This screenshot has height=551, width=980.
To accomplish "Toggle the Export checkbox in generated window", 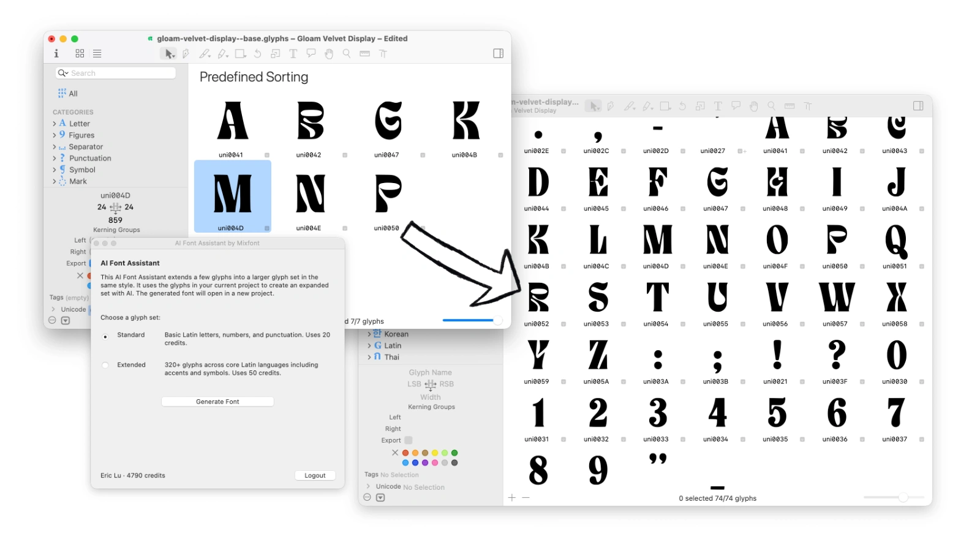I will 409,440.
